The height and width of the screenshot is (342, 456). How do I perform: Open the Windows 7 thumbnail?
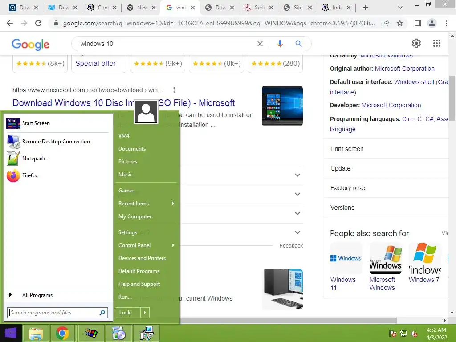coord(424,259)
